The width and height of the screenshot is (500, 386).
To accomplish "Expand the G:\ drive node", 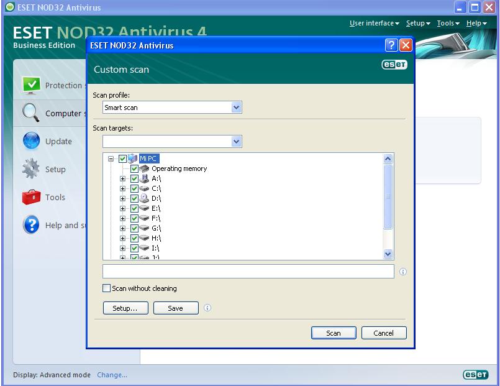I will click(x=122, y=228).
